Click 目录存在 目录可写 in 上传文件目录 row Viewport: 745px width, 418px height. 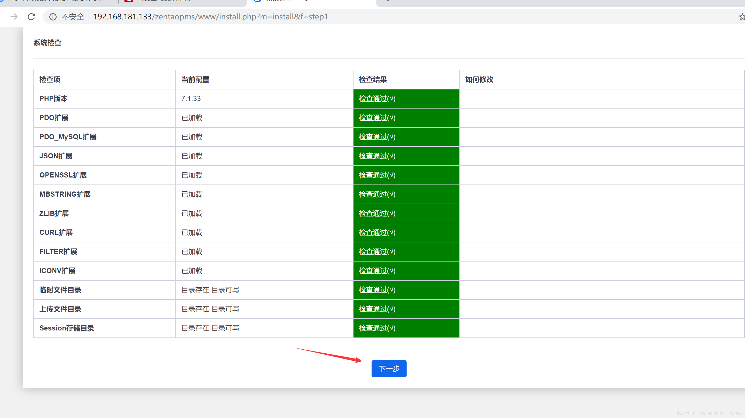click(x=210, y=309)
